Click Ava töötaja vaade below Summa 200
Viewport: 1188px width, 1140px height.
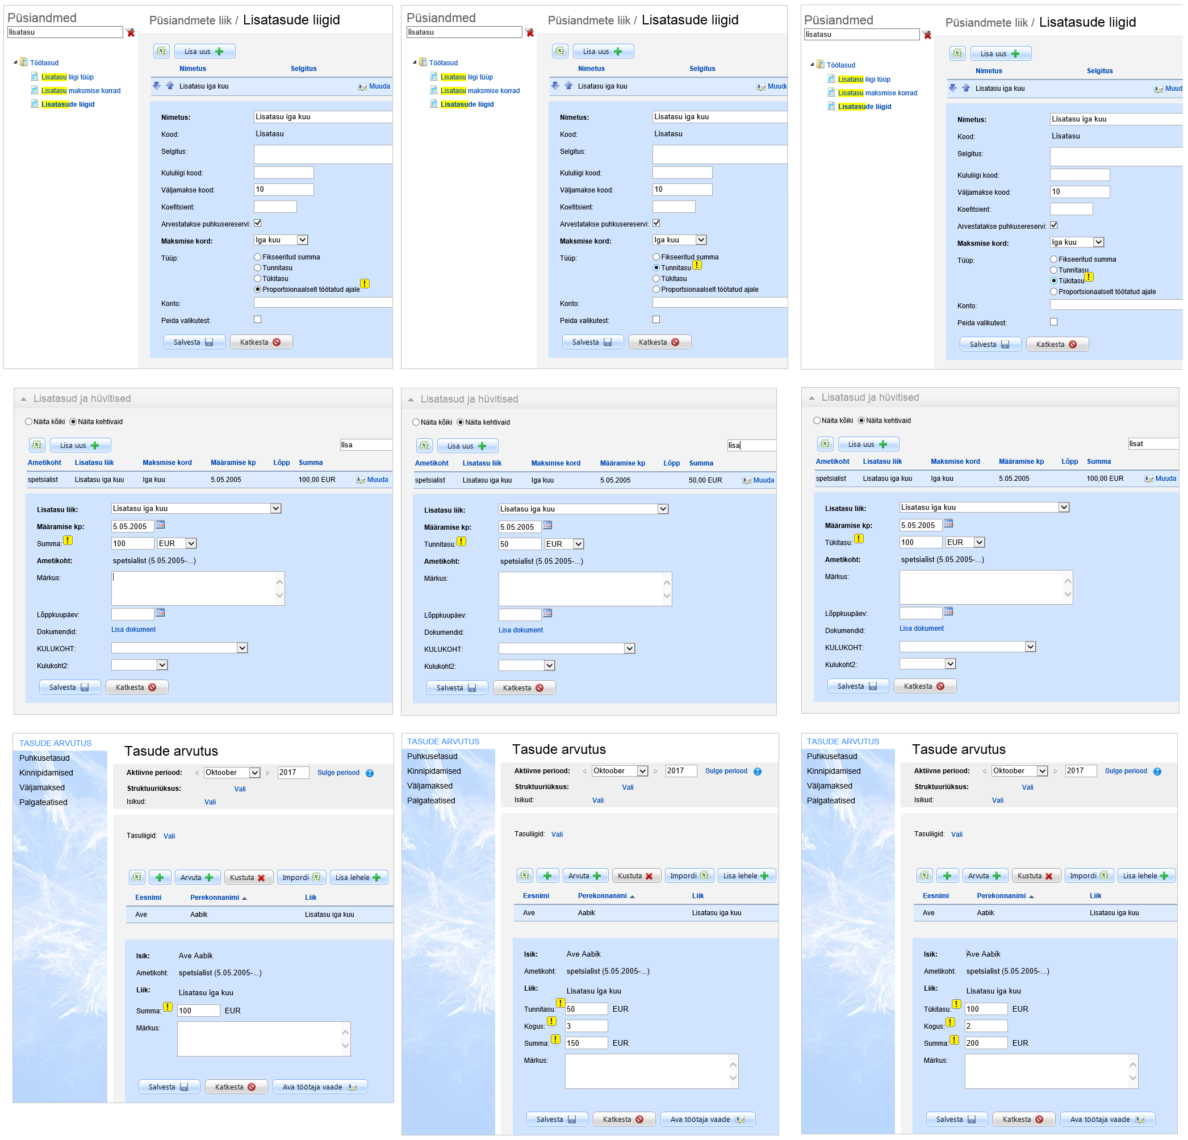(1107, 1120)
